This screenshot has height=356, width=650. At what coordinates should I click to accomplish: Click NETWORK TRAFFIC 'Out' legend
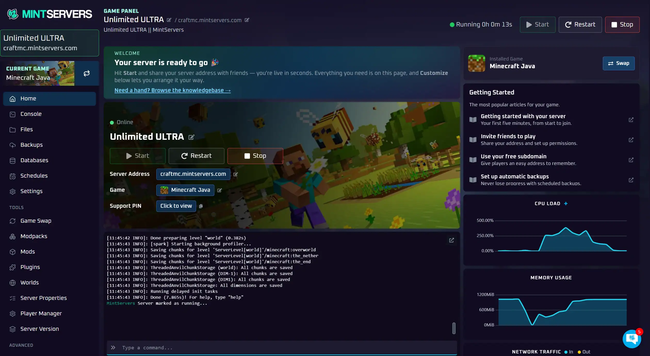click(584, 352)
